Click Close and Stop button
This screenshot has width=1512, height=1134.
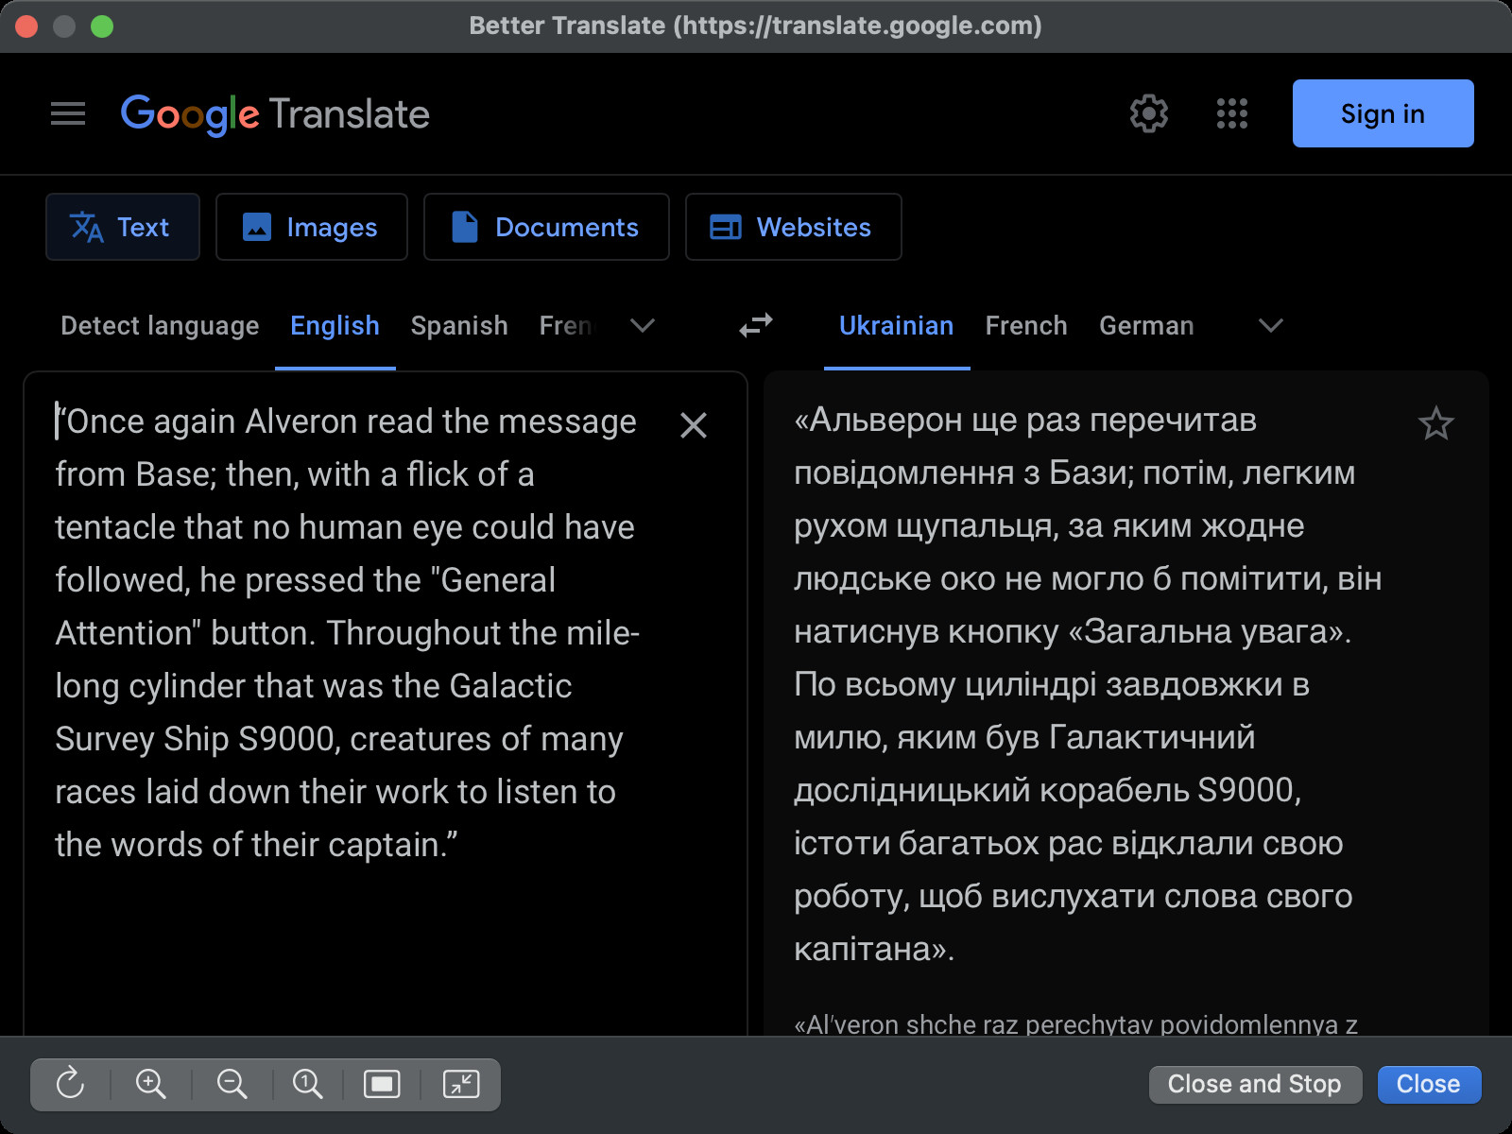click(x=1255, y=1084)
